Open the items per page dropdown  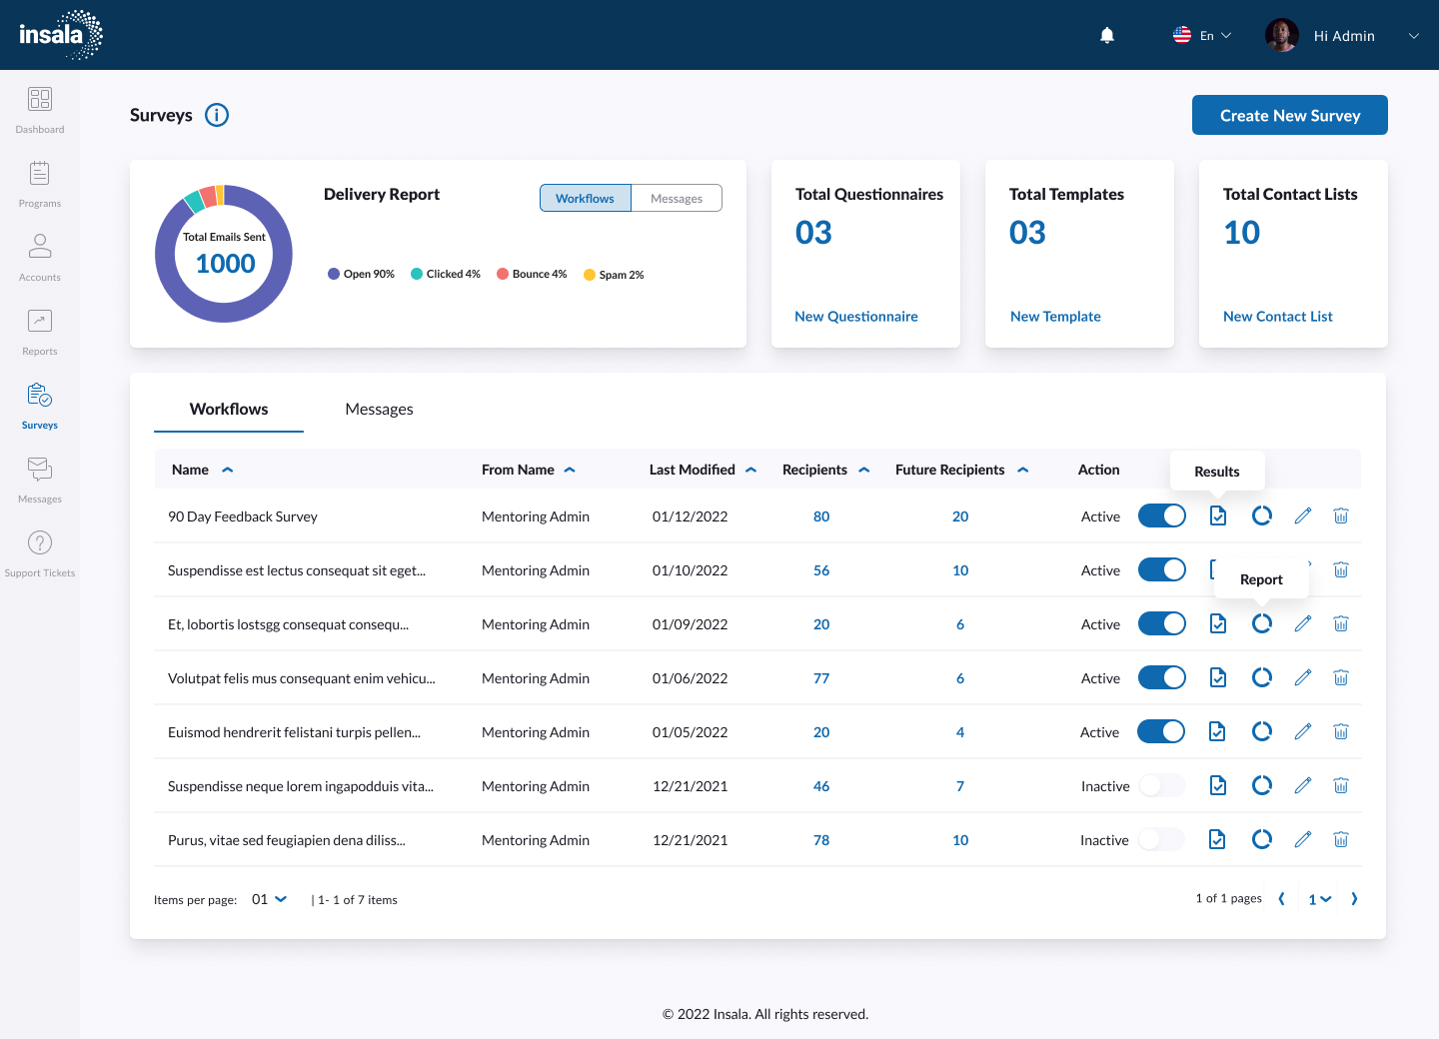click(270, 899)
